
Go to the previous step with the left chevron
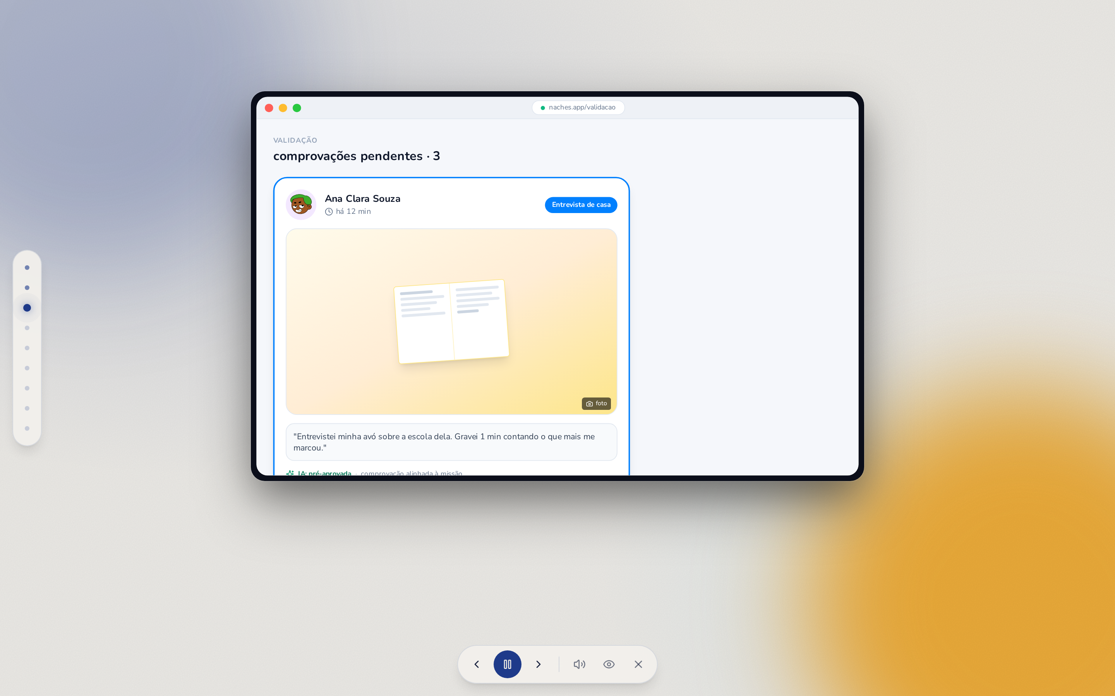477,664
